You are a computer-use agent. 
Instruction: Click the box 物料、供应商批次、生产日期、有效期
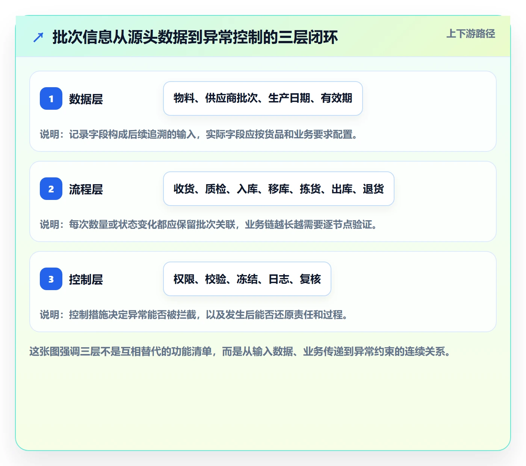pyautogui.click(x=263, y=98)
